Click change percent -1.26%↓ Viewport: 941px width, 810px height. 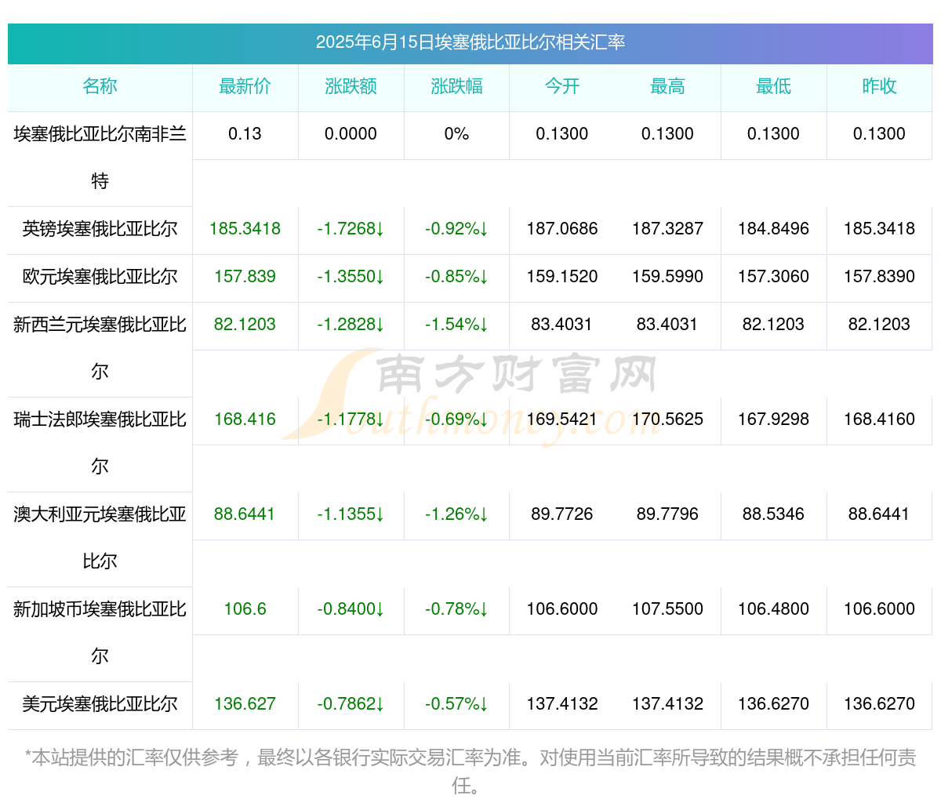click(456, 514)
